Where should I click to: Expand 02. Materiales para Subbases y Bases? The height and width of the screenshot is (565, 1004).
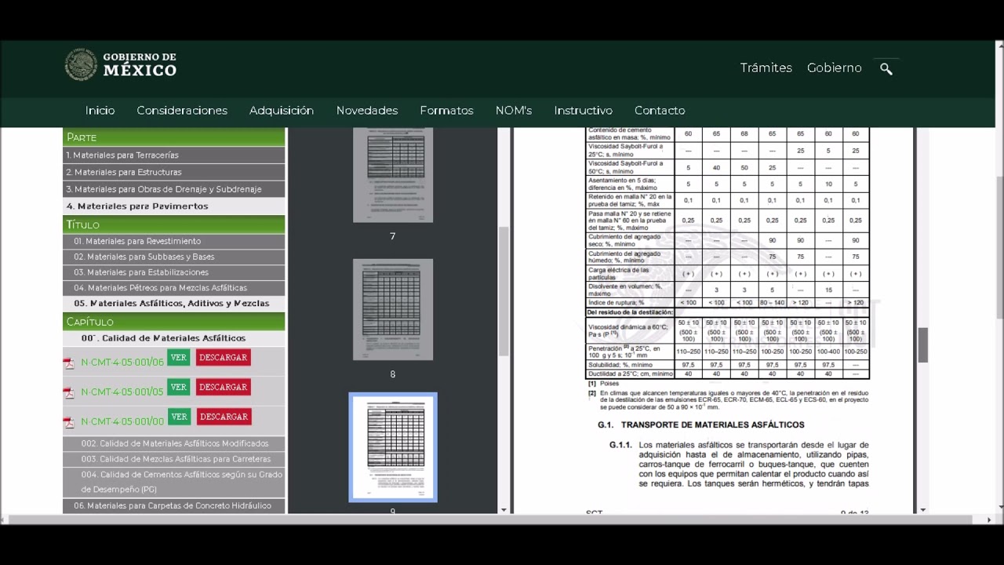coord(144,257)
